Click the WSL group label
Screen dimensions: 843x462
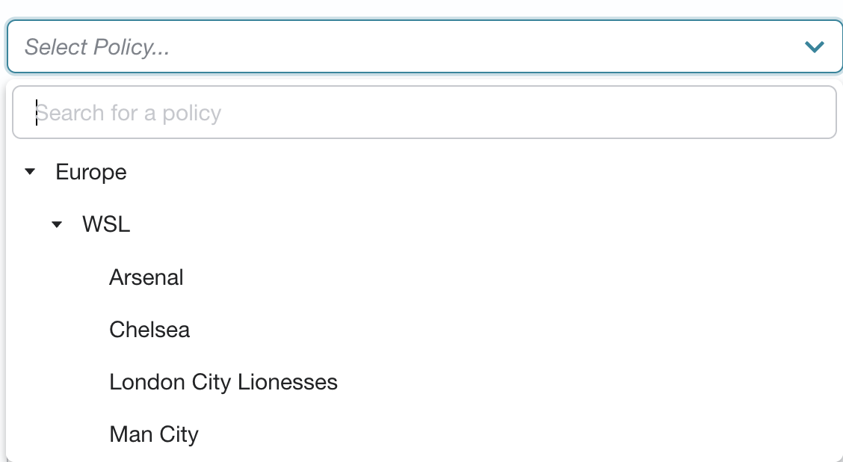coord(106,224)
